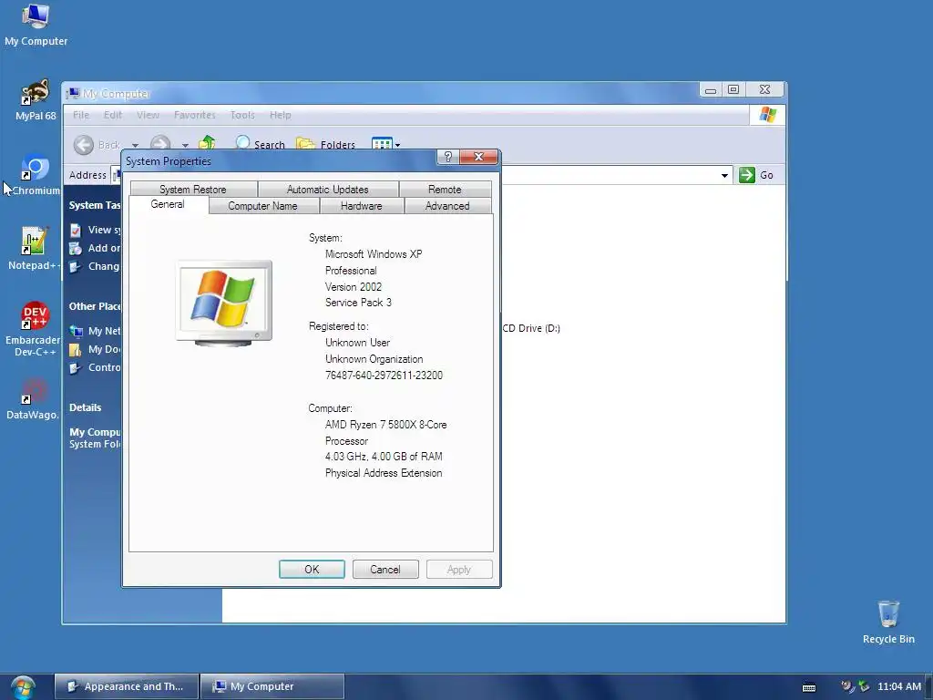
Task: Switch to the Advanced tab
Action: 447,206
